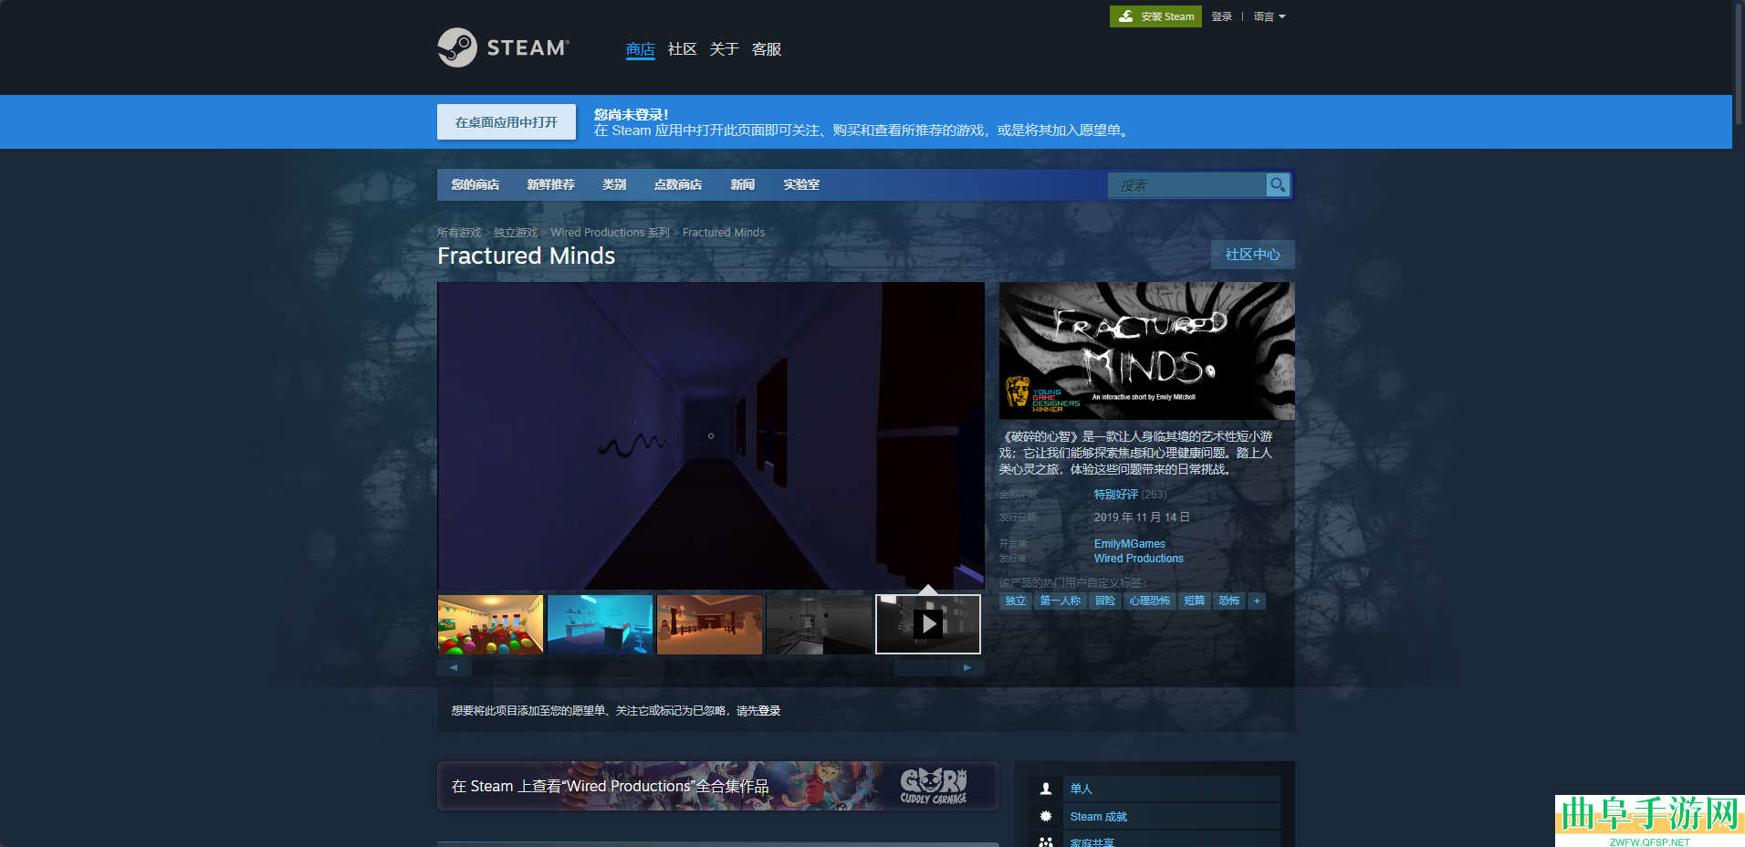
Task: Click the 安装 Steam install button
Action: click(1155, 16)
